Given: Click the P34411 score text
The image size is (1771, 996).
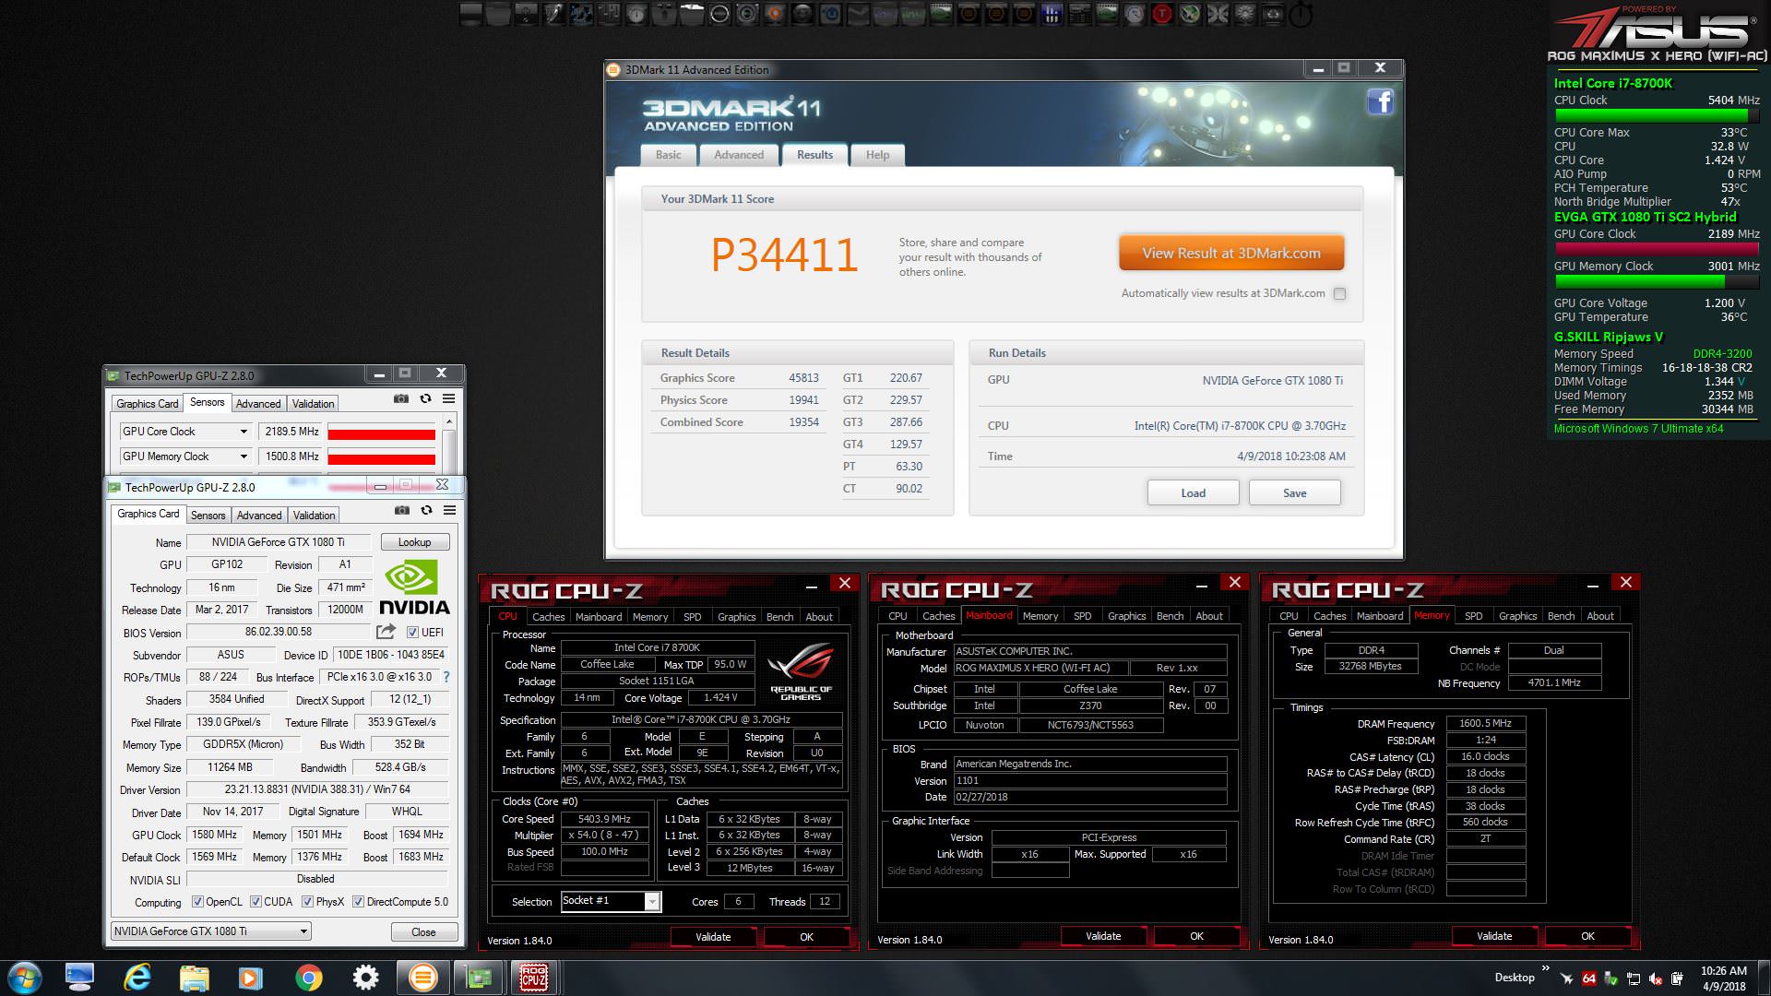Looking at the screenshot, I should point(784,255).
